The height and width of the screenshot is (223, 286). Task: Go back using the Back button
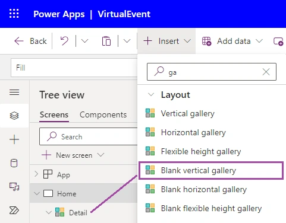tap(30, 41)
